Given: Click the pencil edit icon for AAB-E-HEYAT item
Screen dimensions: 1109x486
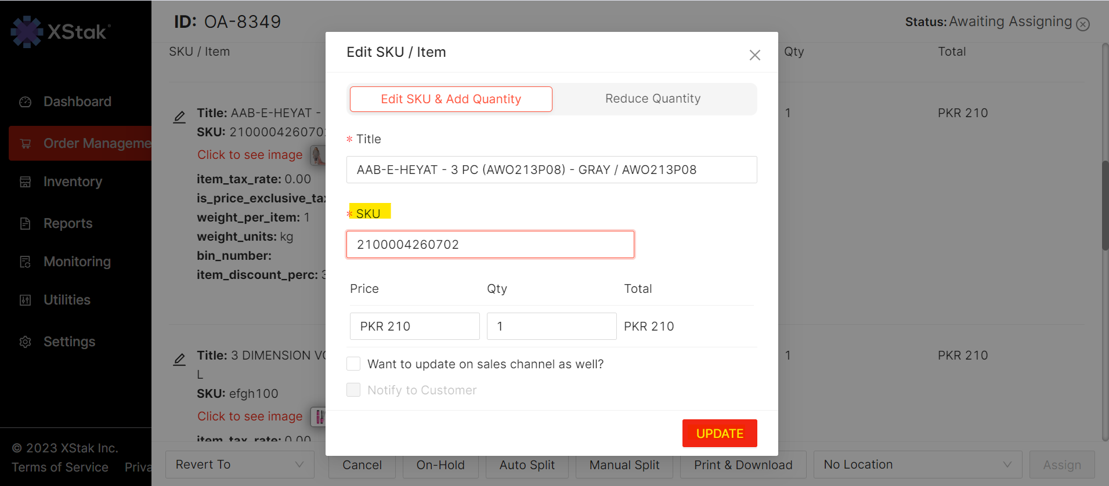Looking at the screenshot, I should click(x=179, y=117).
